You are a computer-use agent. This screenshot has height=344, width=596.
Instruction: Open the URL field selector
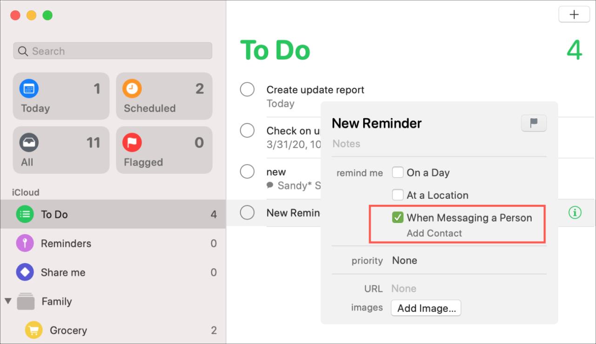click(404, 288)
